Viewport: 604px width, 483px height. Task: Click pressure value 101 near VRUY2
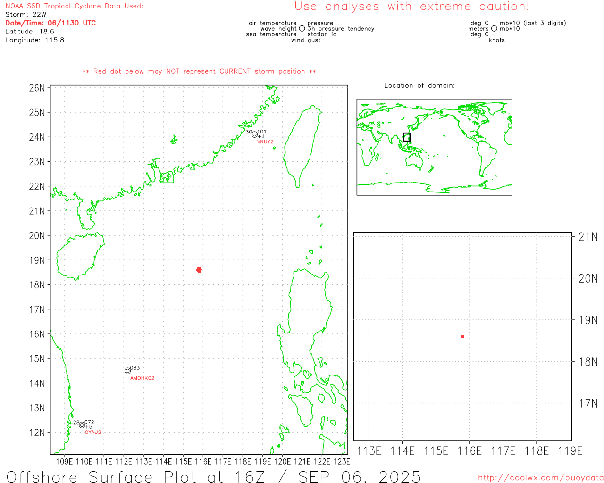pos(262,132)
